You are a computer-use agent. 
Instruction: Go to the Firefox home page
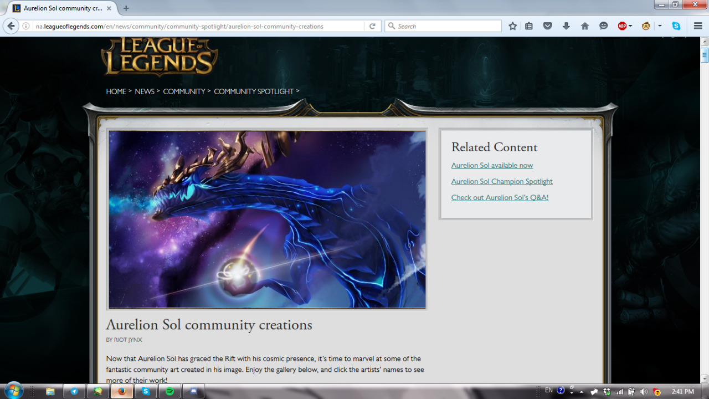click(584, 26)
